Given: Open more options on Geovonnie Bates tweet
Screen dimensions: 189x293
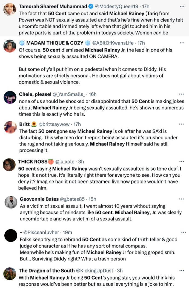Looking at the screenshot, I should point(182,199).
